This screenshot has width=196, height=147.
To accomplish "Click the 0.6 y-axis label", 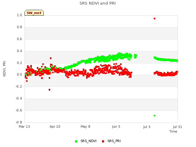I will (19, 39).
